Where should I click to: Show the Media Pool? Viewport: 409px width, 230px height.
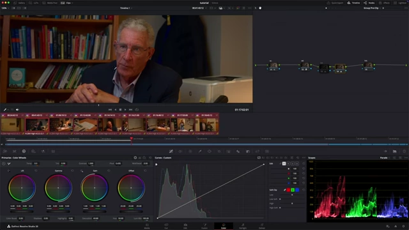click(x=50, y=3)
